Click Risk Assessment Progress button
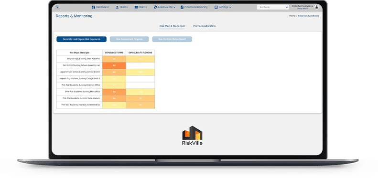378x178 pixels. point(129,39)
